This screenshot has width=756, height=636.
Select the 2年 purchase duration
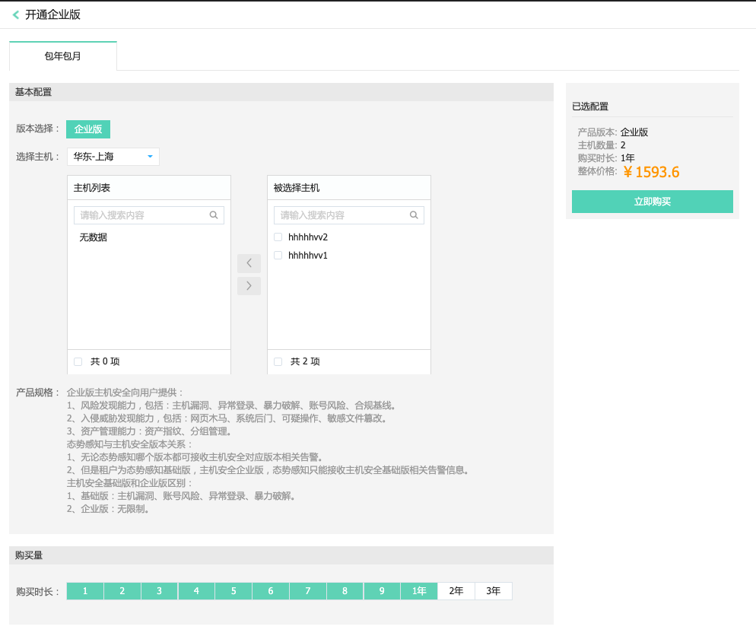(x=456, y=590)
